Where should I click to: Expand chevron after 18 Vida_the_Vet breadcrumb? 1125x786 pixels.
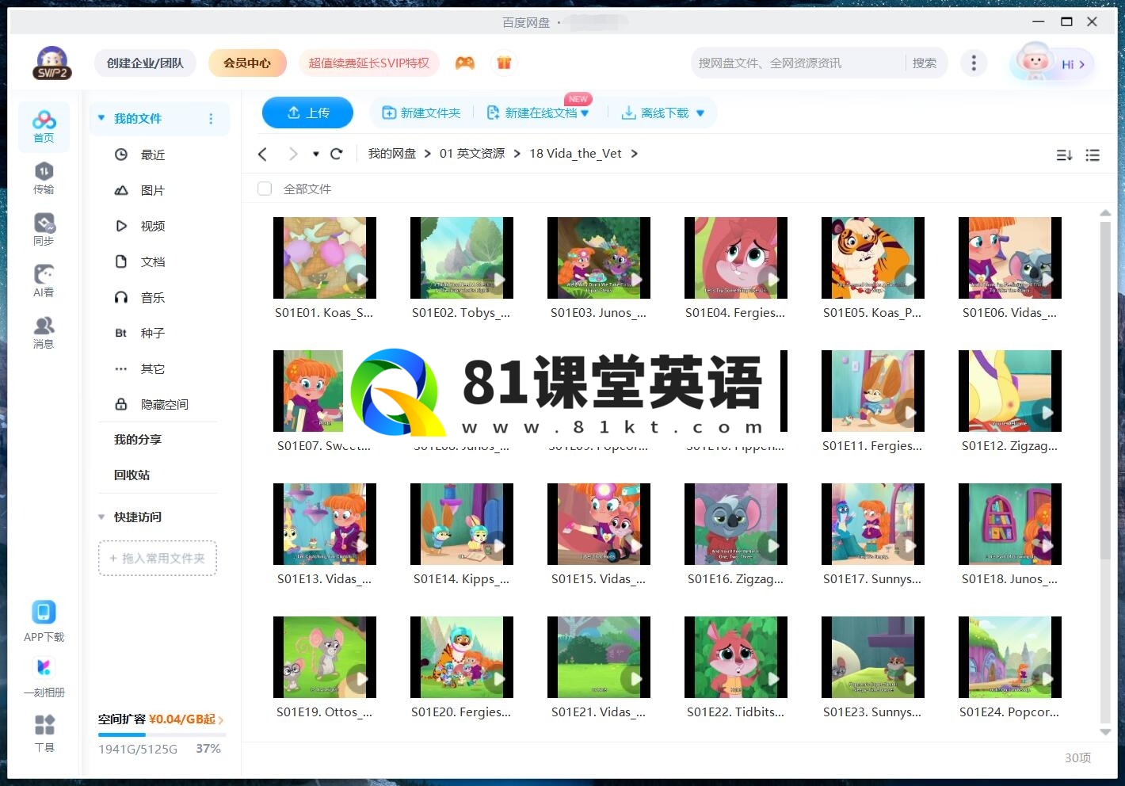click(x=635, y=154)
